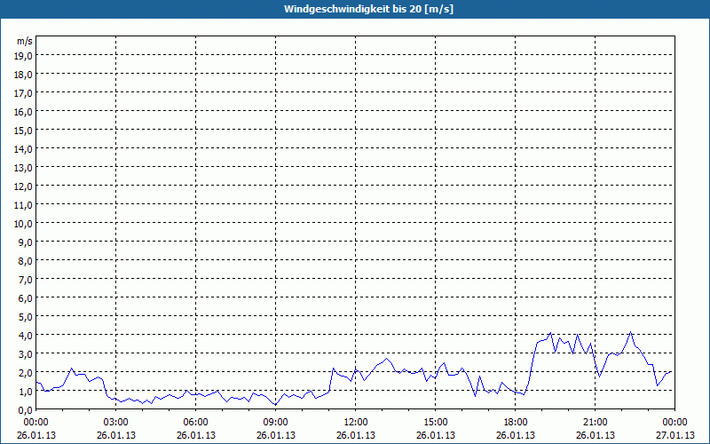Viewport: 710px width, 444px height.
Task: Click the 2,0 y-axis label
Action: [x=26, y=373]
